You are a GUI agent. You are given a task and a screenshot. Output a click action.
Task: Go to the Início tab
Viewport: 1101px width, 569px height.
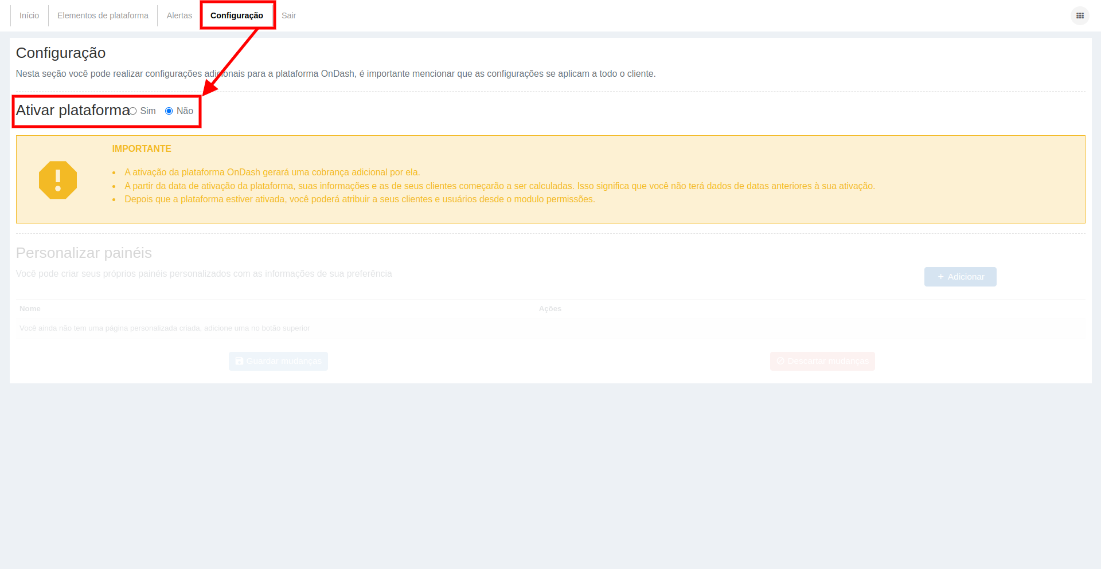29,15
